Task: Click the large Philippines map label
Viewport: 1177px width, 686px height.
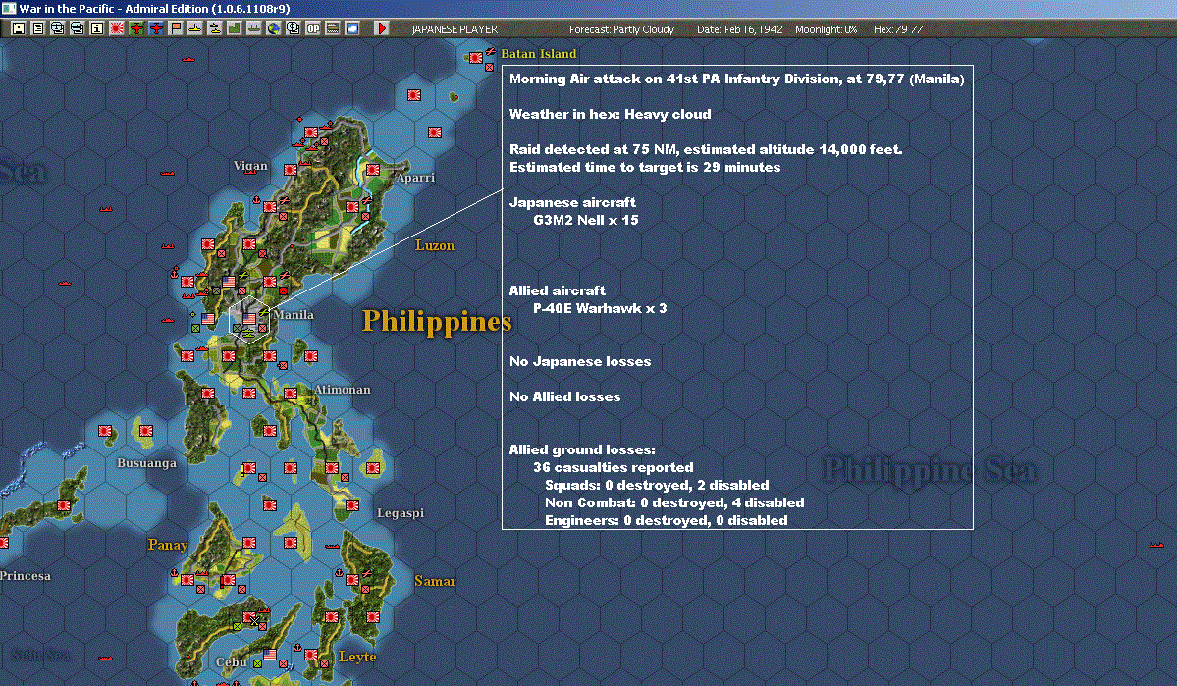Action: (x=437, y=321)
